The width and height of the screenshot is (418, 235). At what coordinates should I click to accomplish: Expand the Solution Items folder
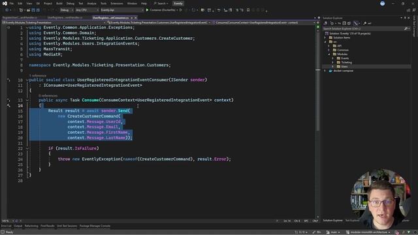[x=325, y=38]
